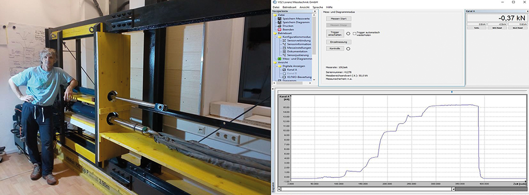
Task: Click the Messen Start button
Action: (x=338, y=19)
